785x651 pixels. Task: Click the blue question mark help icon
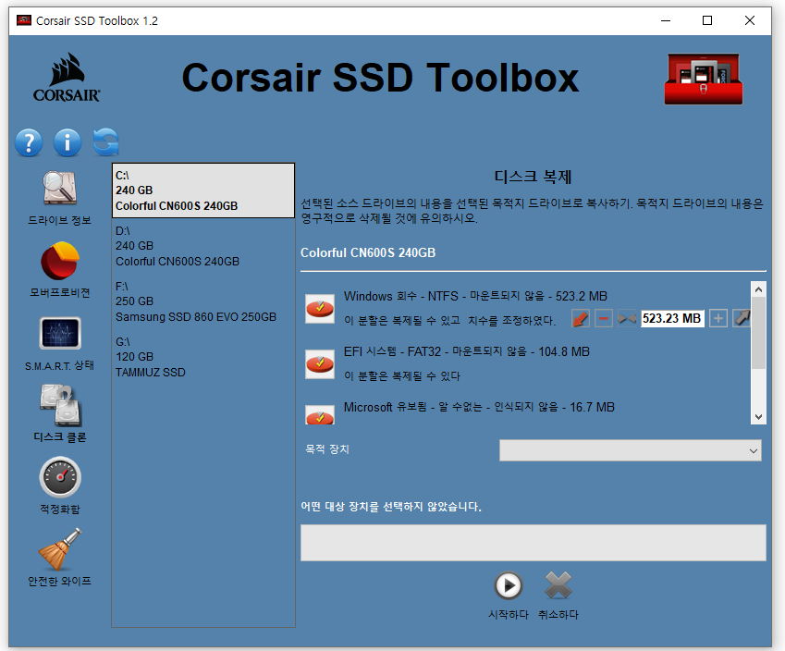coord(29,142)
